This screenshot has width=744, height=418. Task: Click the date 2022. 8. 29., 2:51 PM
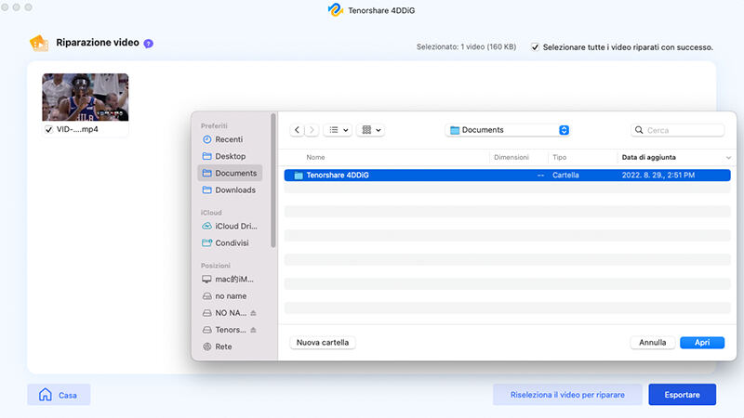(658, 176)
